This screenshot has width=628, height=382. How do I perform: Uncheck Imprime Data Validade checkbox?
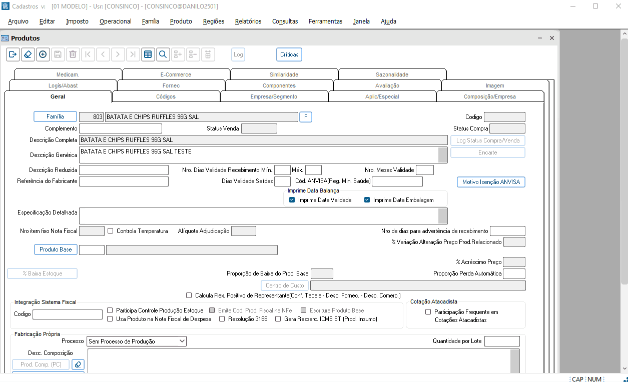[x=292, y=200]
